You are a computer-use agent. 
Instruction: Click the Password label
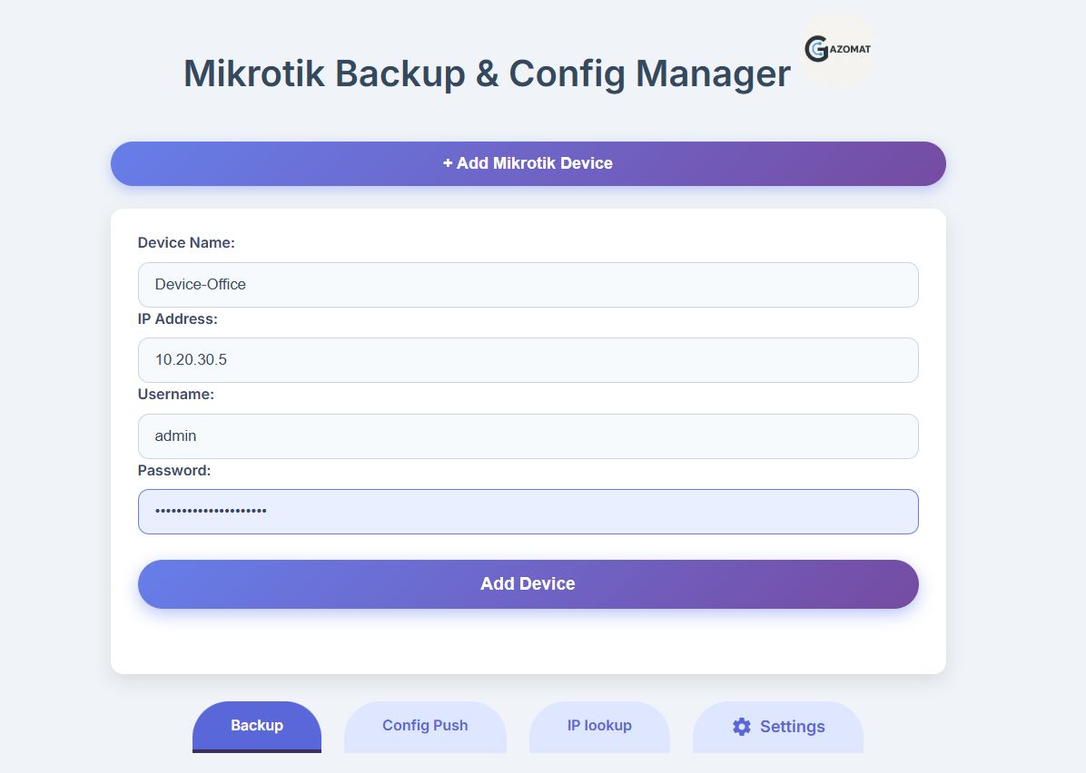click(x=174, y=471)
